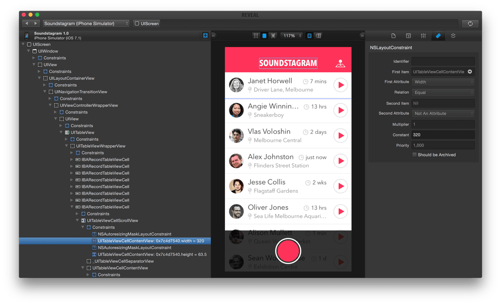Tap the play button for Alex Johnston
Viewport: 501px width, 305px height.
tap(341, 161)
